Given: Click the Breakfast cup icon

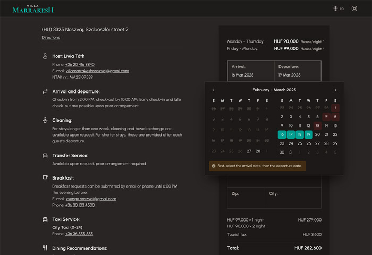Looking at the screenshot, I should coord(45,177).
